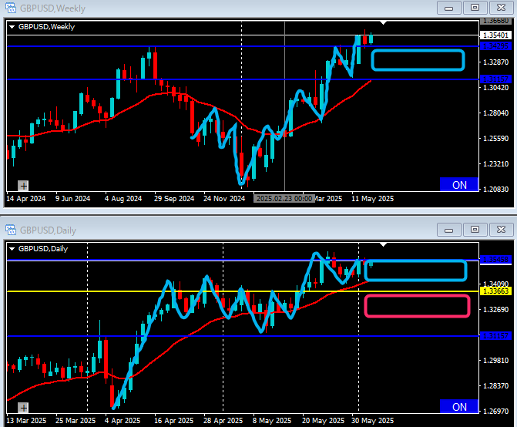
Task: Click the 1.28040 price on Weekly scale
Action: click(x=495, y=113)
